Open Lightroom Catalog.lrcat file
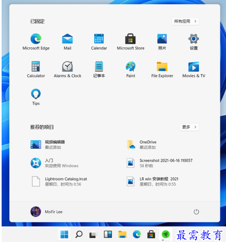226x248 pixels. [59, 181]
